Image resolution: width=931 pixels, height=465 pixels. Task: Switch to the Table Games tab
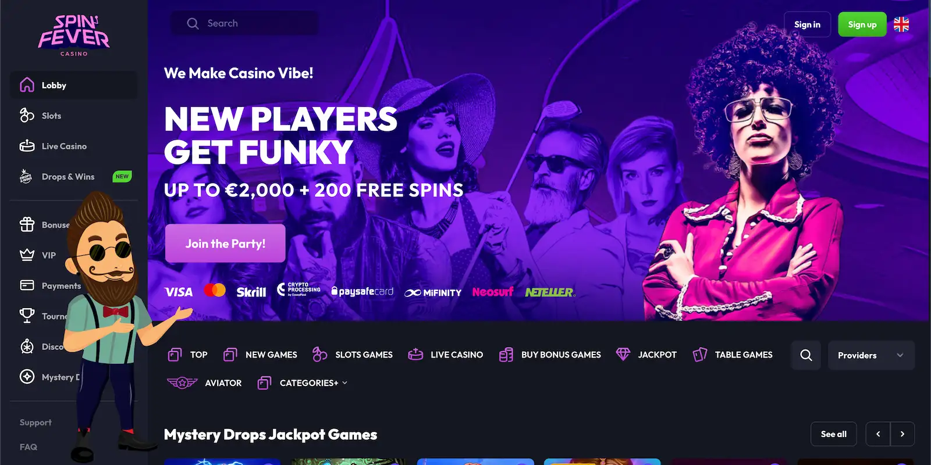(733, 355)
